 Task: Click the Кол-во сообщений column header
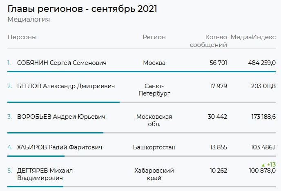[209, 41]
